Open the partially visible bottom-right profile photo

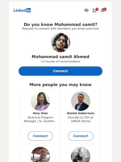point(81,154)
